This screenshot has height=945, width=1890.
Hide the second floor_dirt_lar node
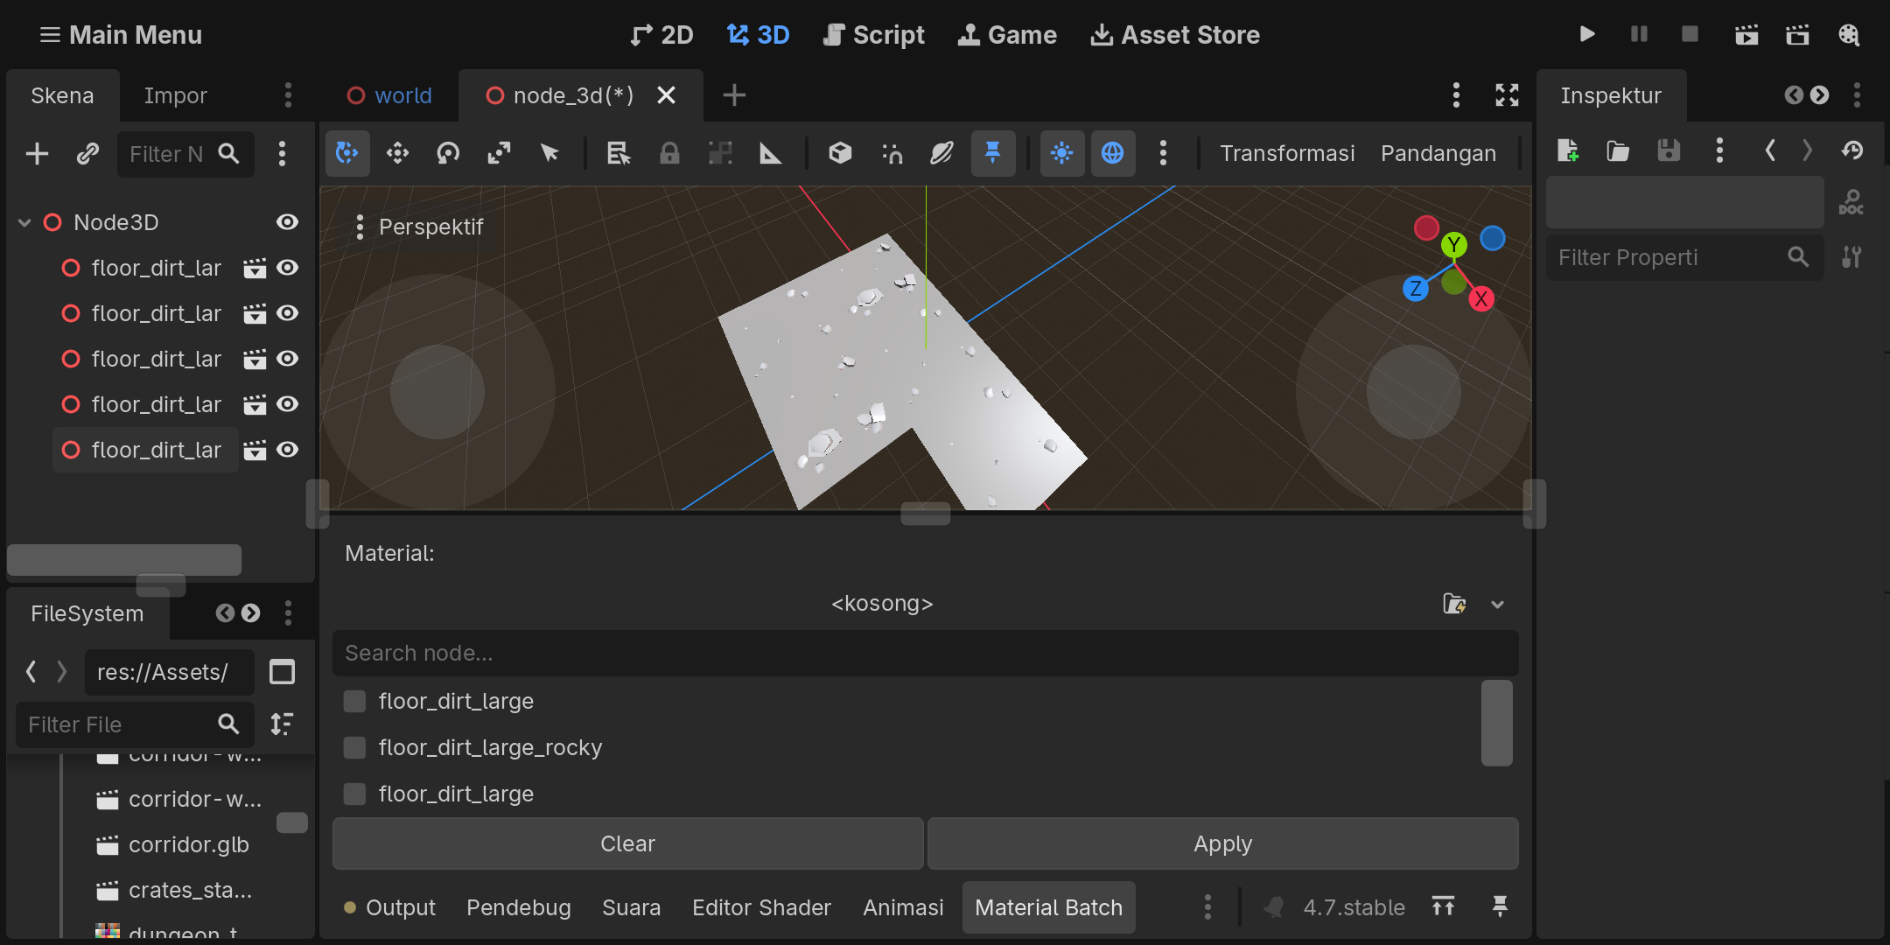click(287, 313)
